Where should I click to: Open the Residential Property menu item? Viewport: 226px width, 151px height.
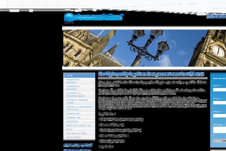point(79,81)
